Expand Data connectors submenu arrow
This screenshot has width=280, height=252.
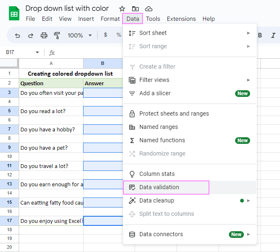pos(248,234)
